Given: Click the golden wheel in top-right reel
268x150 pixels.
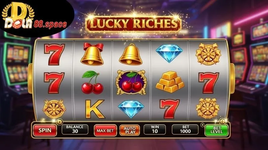Looking at the screenshot, I should click(x=208, y=54).
